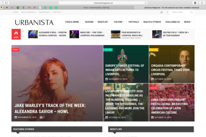Visit Urbanista's Twitter page via bird icon
This screenshot has width=206, height=137.
pos(161,12)
